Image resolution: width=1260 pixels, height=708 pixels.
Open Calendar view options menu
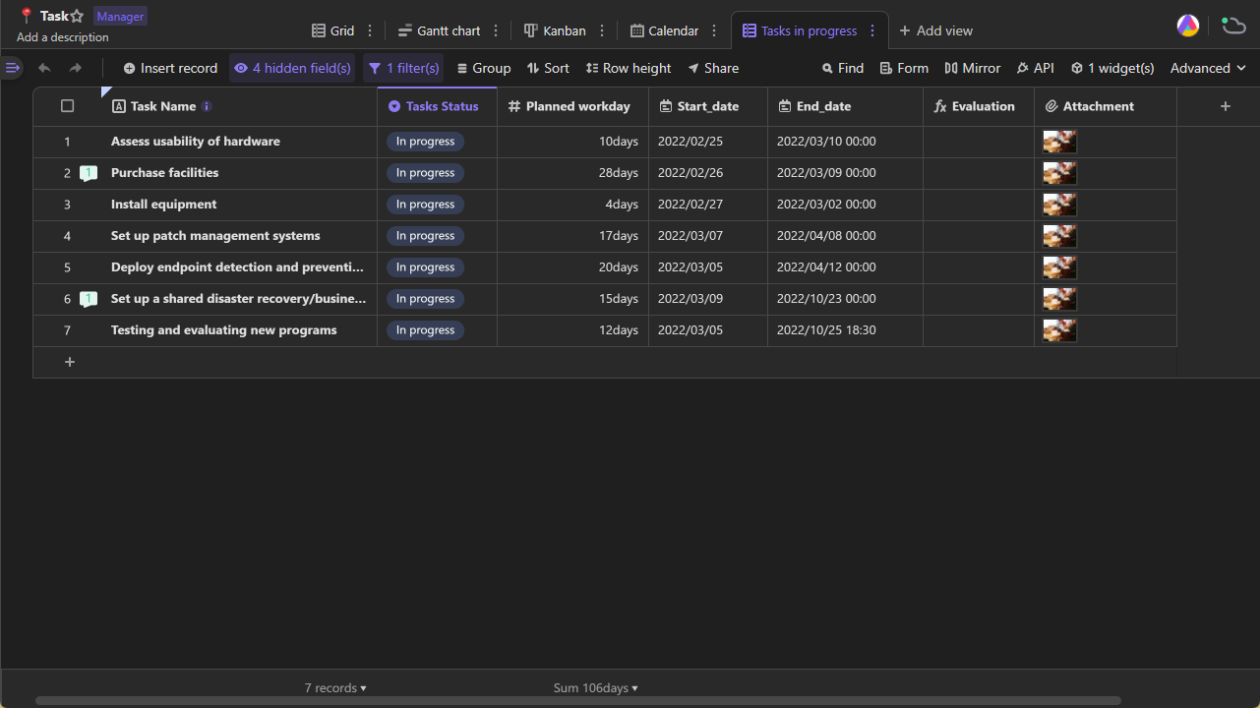[x=714, y=30]
